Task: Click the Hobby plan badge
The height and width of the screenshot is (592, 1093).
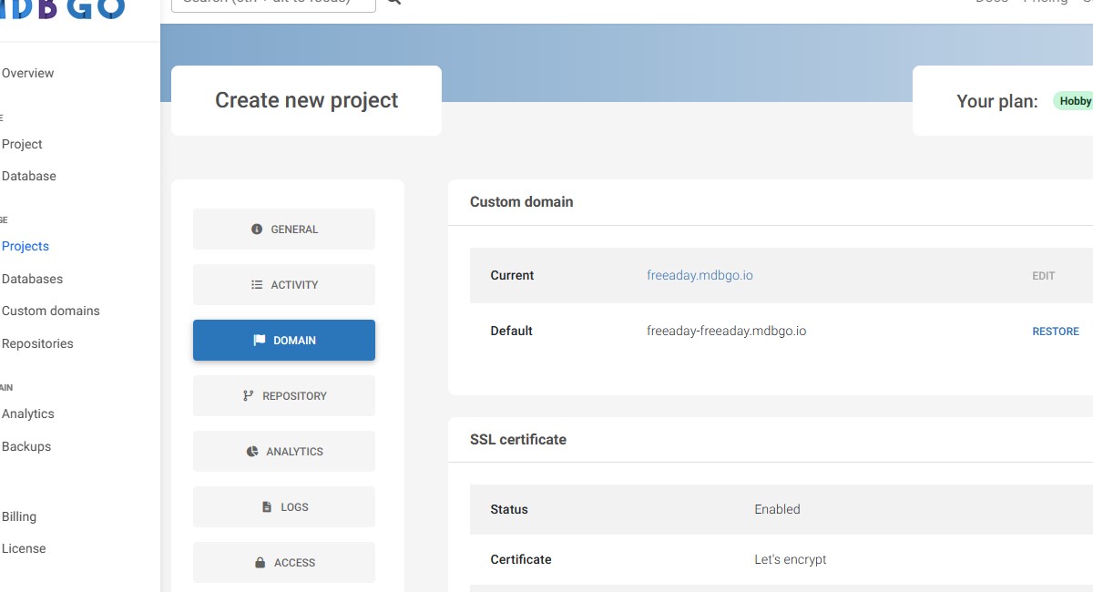Action: (x=1075, y=101)
